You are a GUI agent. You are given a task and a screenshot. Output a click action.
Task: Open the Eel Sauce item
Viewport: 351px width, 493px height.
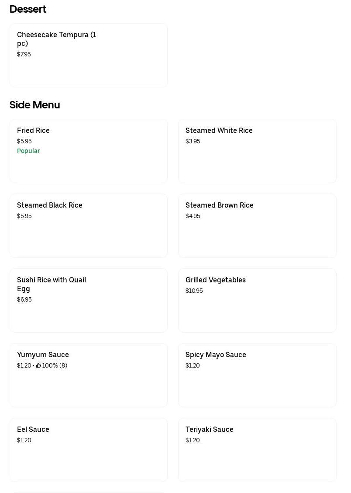coord(88,450)
